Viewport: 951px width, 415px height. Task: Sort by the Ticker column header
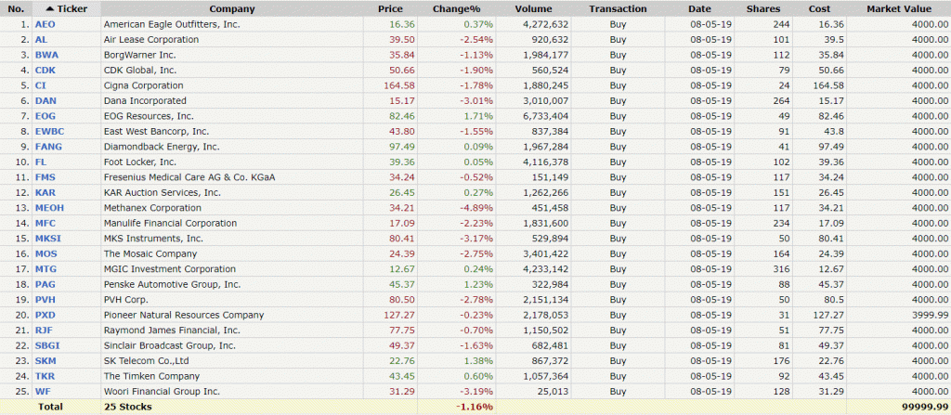[67, 9]
